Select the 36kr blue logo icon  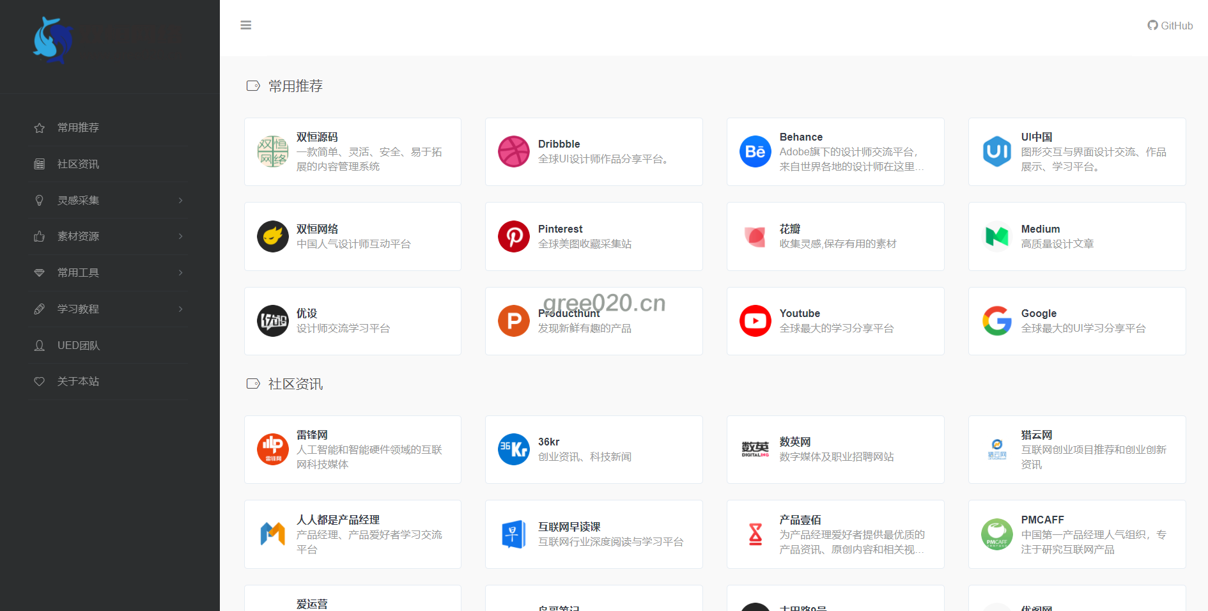coord(513,449)
